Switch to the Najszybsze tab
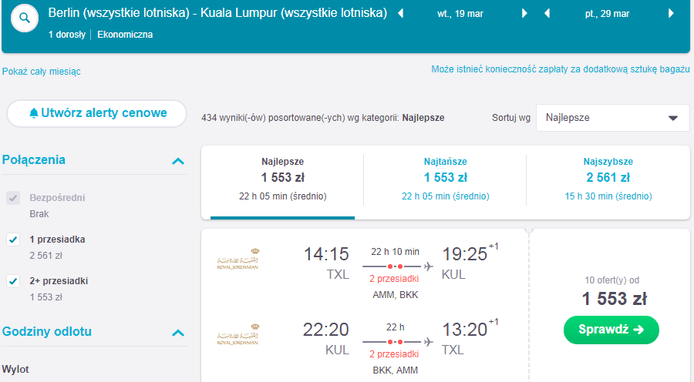This screenshot has width=694, height=382. (x=608, y=179)
